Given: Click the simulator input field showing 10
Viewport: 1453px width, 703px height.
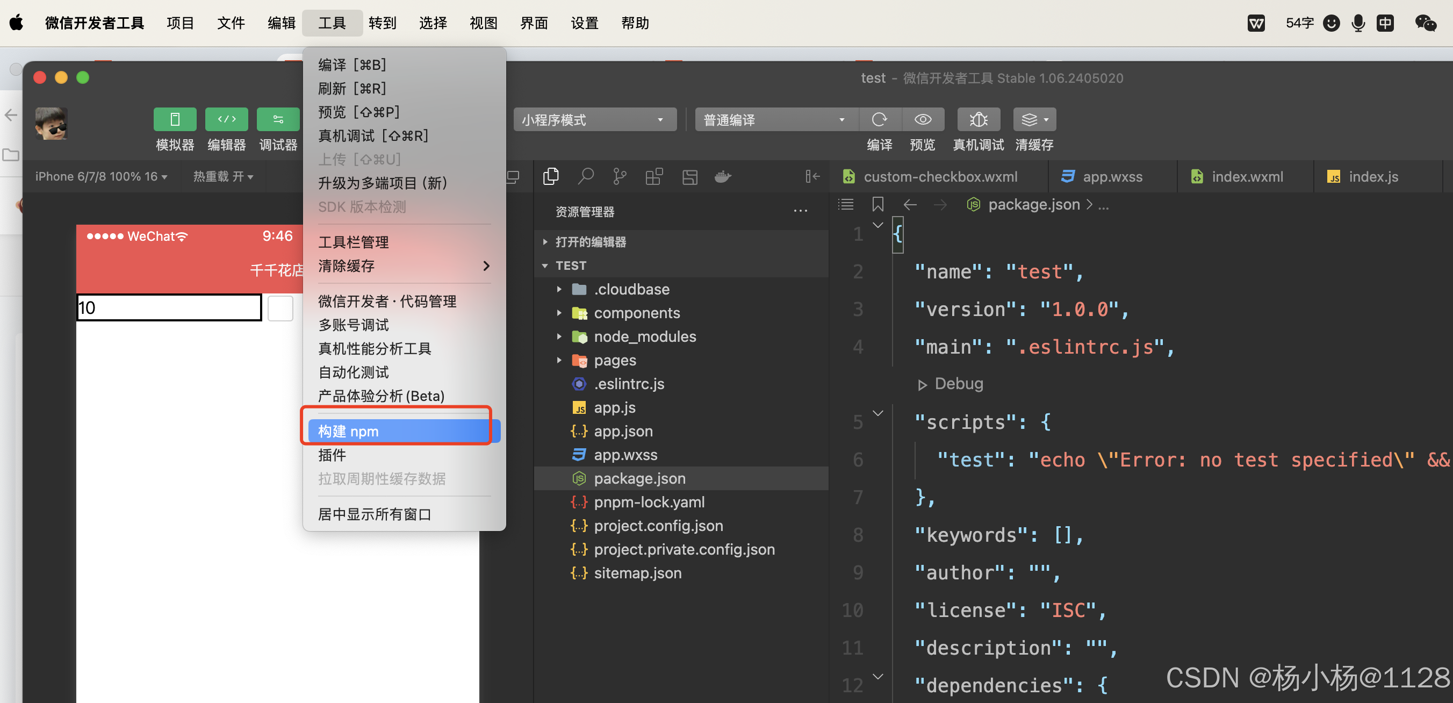Looking at the screenshot, I should [x=169, y=307].
